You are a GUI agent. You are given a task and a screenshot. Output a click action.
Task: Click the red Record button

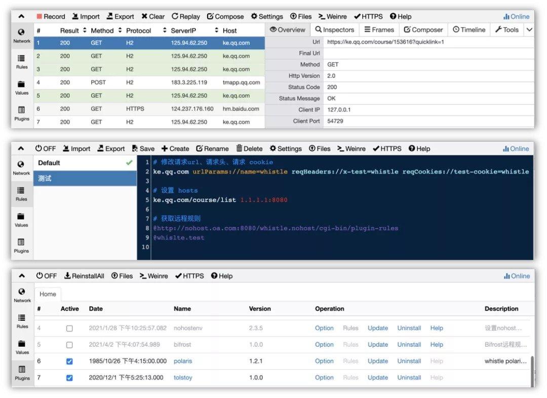pyautogui.click(x=51, y=16)
